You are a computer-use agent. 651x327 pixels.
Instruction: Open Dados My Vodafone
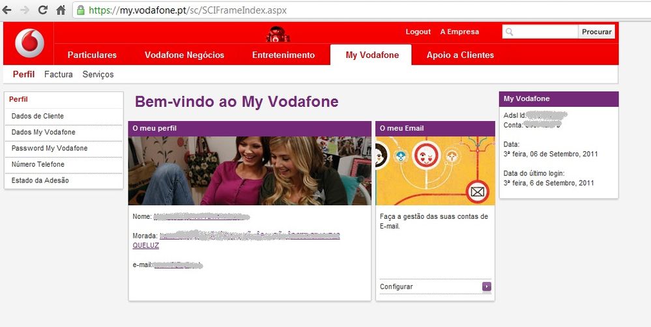44,132
